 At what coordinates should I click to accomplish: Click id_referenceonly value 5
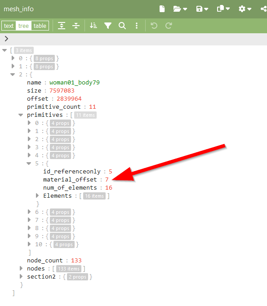110,172
